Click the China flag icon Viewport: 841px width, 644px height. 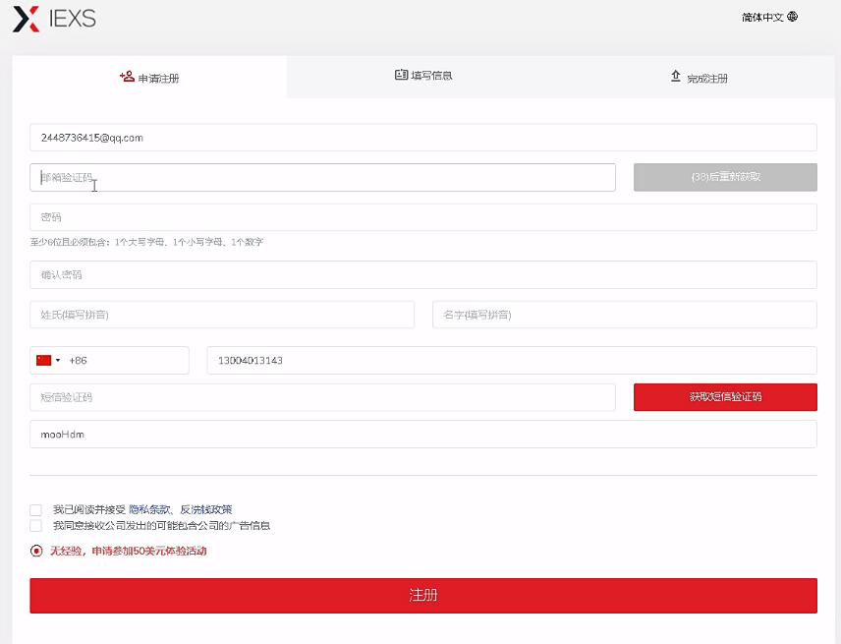43,361
